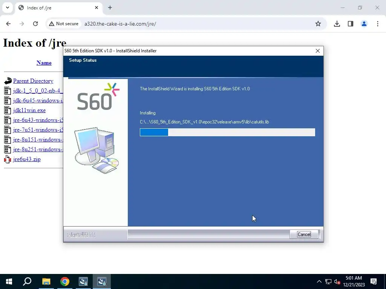Click binary icon beside jre-8u151-windows
This screenshot has height=289, width=386.
click(8, 140)
